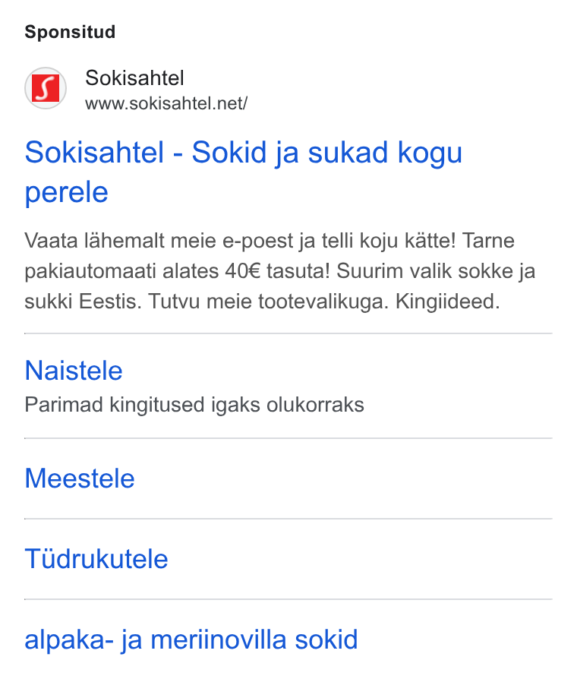The width and height of the screenshot is (577, 679).
Task: Click 'pakiautomaati alates 40€ tasuta!' text
Action: coord(177,271)
